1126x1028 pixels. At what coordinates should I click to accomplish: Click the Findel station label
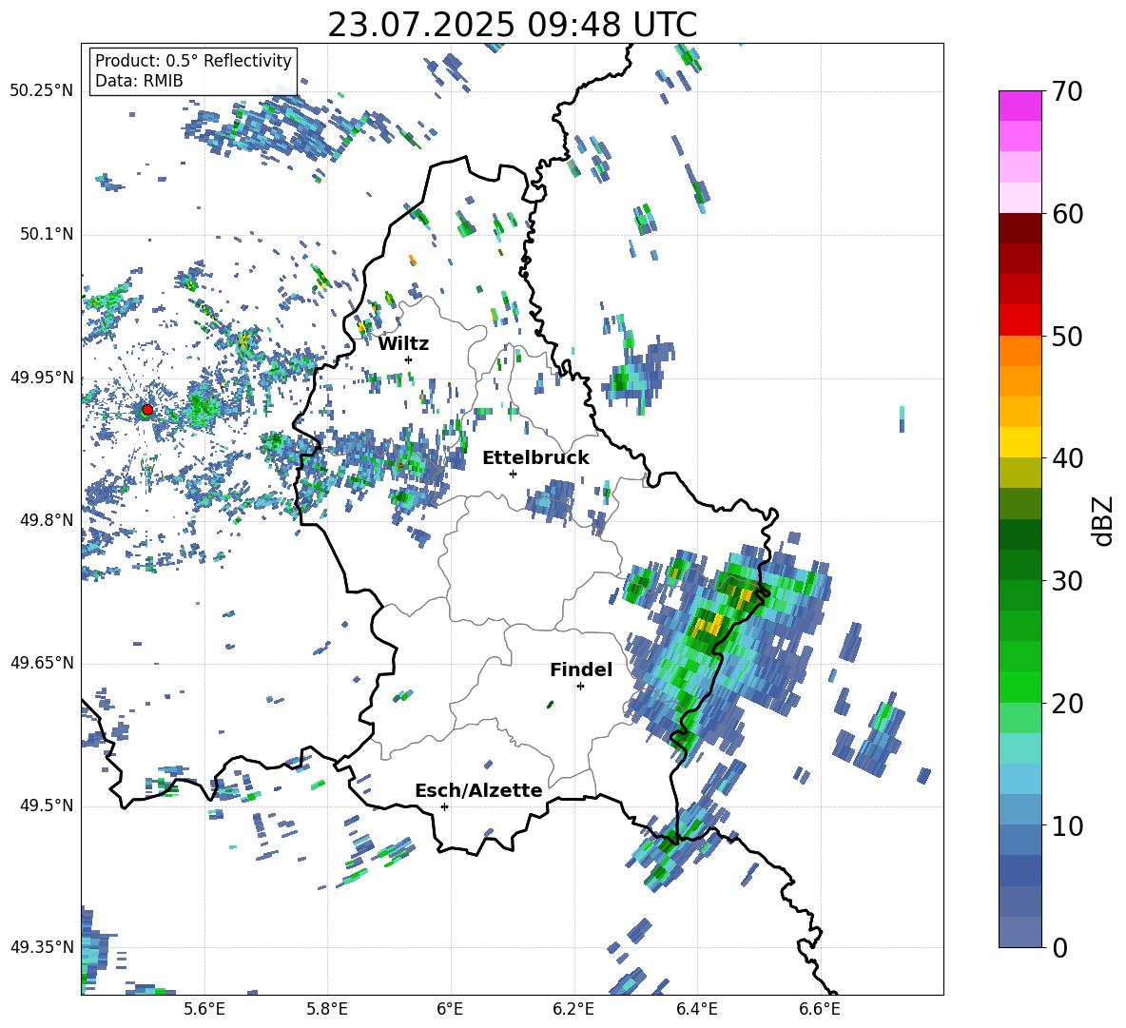click(581, 669)
